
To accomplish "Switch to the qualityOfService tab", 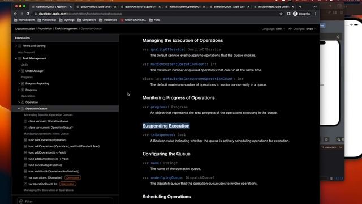I will (140, 7).
